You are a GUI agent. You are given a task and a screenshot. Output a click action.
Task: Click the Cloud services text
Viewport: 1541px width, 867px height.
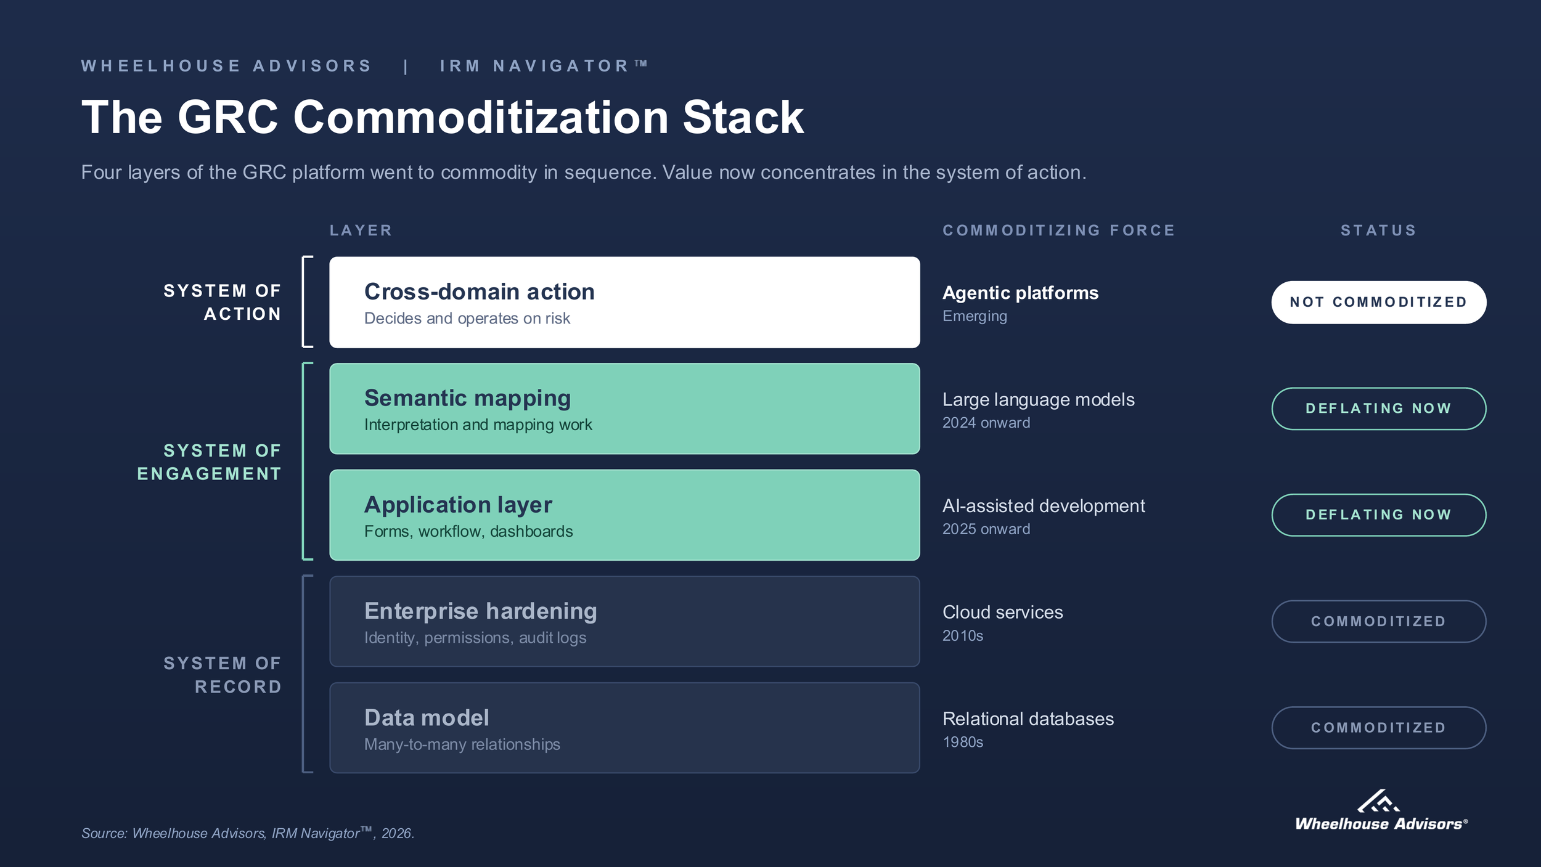[1003, 613]
